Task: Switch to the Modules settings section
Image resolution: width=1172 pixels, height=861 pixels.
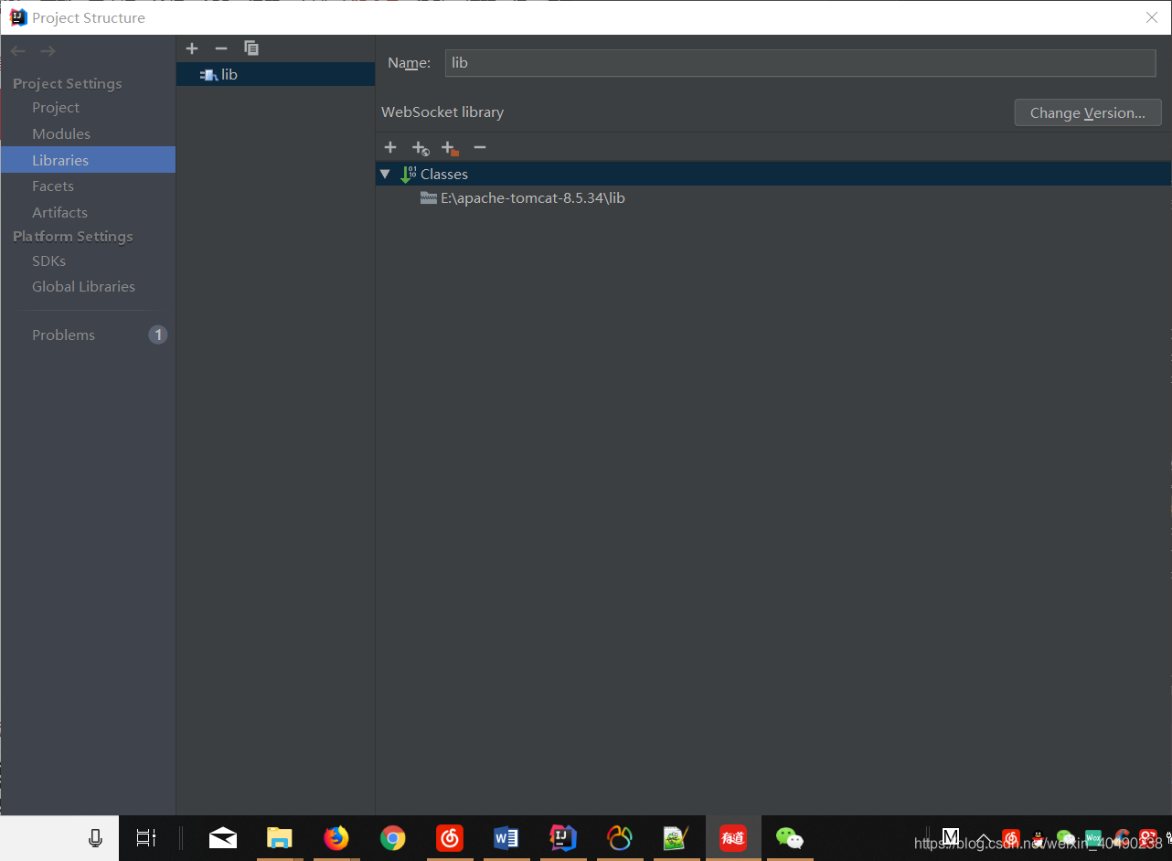Action: (61, 133)
